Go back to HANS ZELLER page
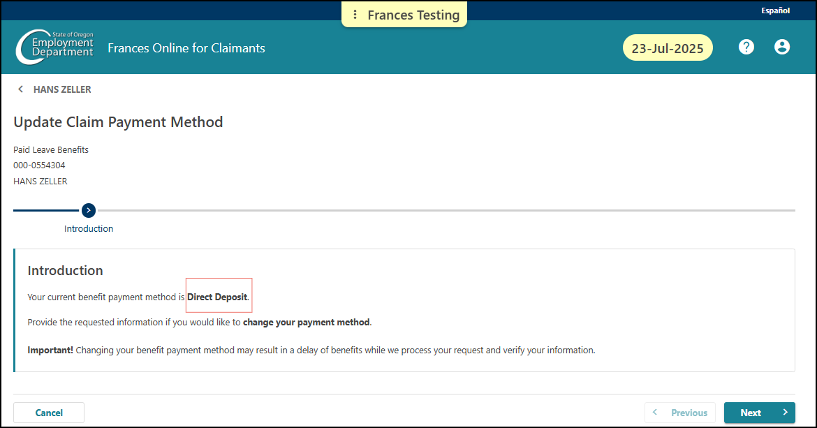This screenshot has height=428, width=817. (62, 89)
